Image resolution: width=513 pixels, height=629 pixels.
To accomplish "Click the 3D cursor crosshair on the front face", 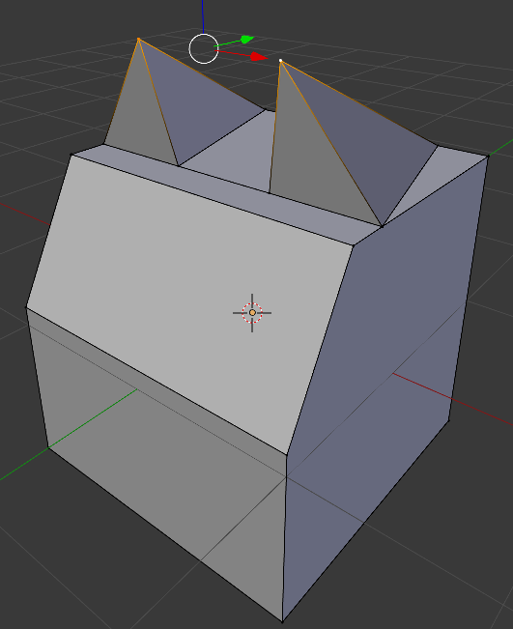I will coord(252,313).
